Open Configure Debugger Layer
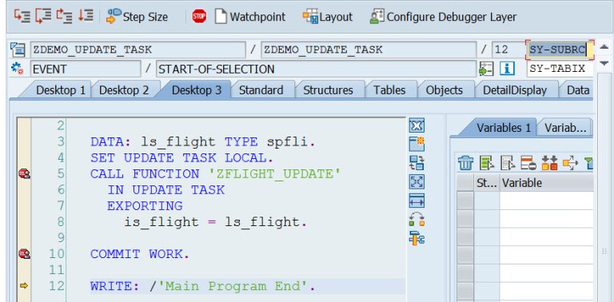 (443, 17)
